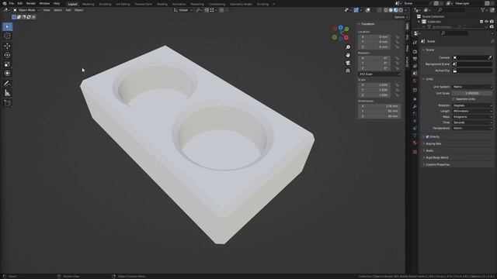Click the Blender logo menu icon

coord(5,3)
